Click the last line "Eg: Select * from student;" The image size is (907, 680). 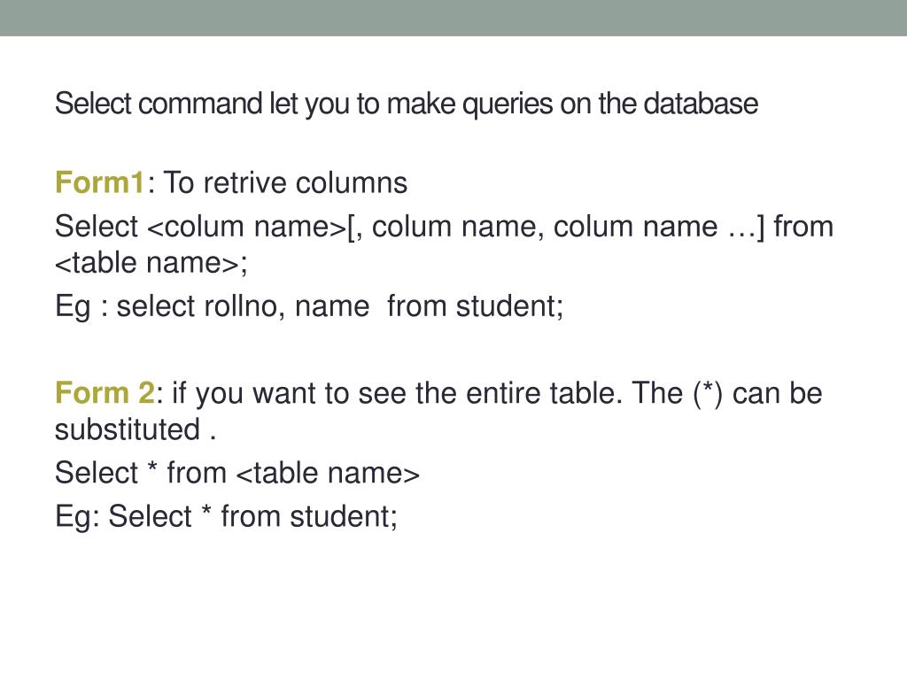coord(227,515)
